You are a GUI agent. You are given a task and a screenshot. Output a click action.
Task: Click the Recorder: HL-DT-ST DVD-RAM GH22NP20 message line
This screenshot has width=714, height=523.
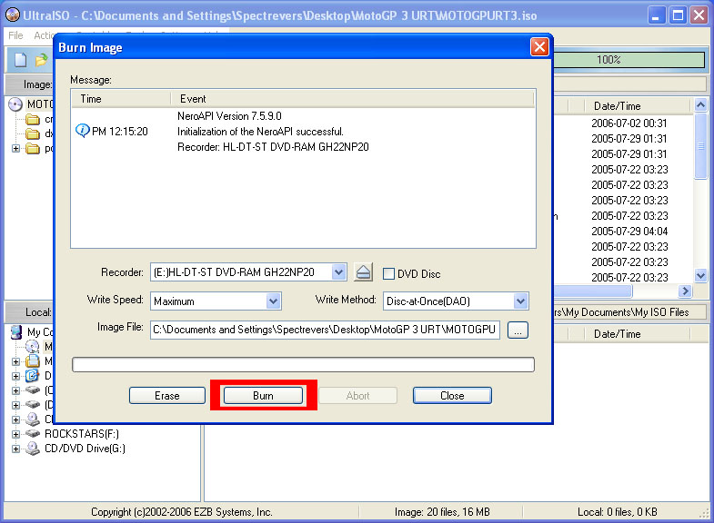[x=273, y=147]
